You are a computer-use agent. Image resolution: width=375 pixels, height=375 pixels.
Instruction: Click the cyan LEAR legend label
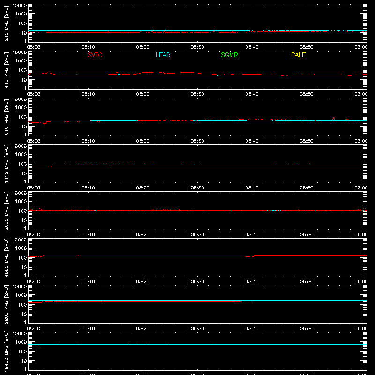click(x=163, y=55)
